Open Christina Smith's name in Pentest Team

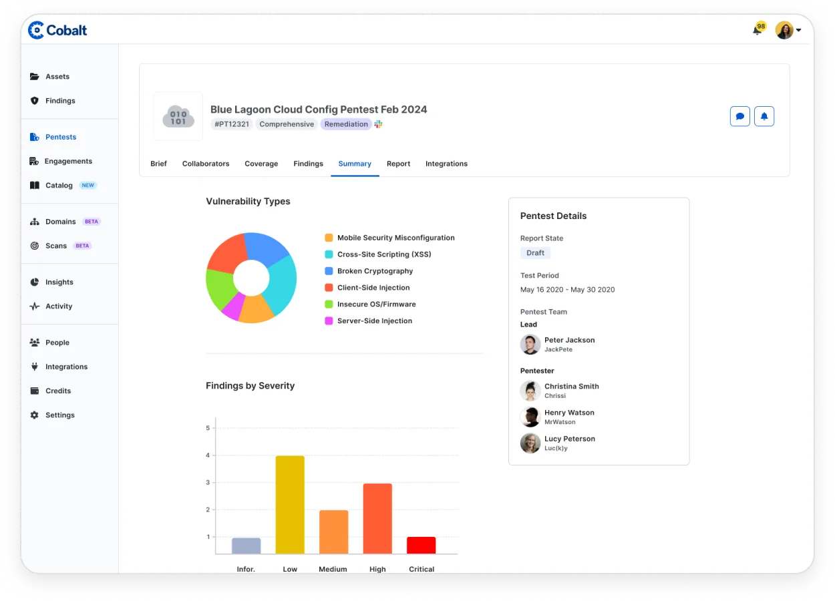(x=572, y=386)
